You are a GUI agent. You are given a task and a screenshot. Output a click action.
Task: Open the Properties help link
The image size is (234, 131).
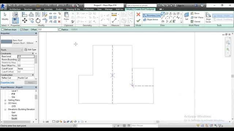[7, 82]
